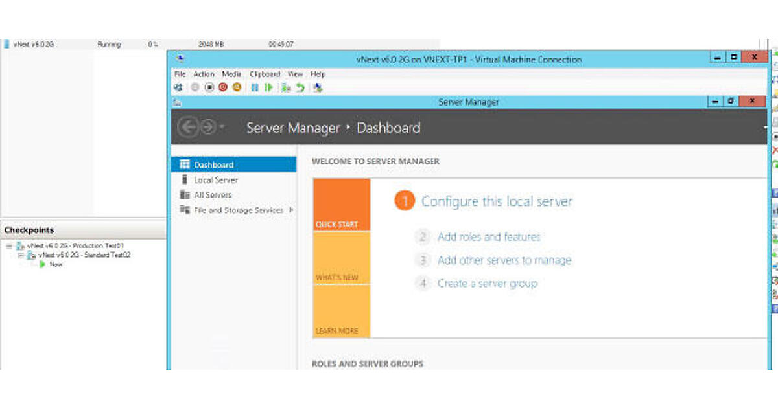
Task: Click the uptime 00:49:07 cell
Action: (281, 45)
